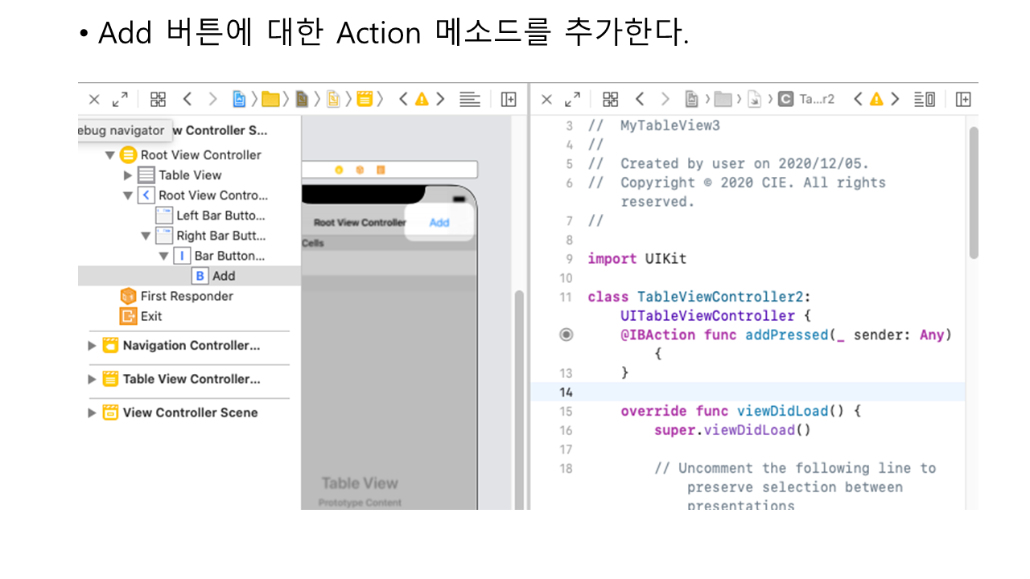The width and height of the screenshot is (1030, 579).
Task: Select the Add item in document outline
Action: pyautogui.click(x=223, y=276)
